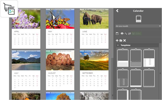Click the APRIL month title
The width and height of the screenshot is (162, 100).
point(17,31)
